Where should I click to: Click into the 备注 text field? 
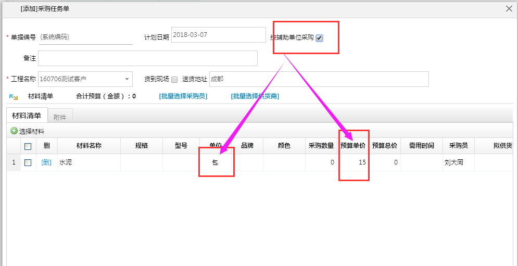pyautogui.click(x=148, y=58)
